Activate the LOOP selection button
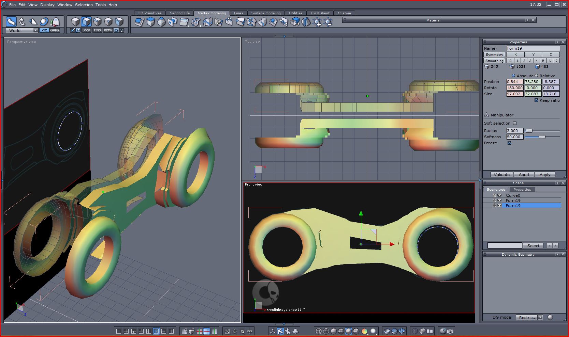The height and width of the screenshot is (337, 569). (x=86, y=30)
